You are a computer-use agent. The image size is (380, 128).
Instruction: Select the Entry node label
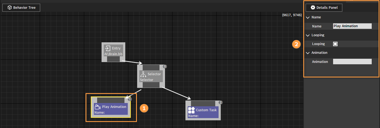116,48
